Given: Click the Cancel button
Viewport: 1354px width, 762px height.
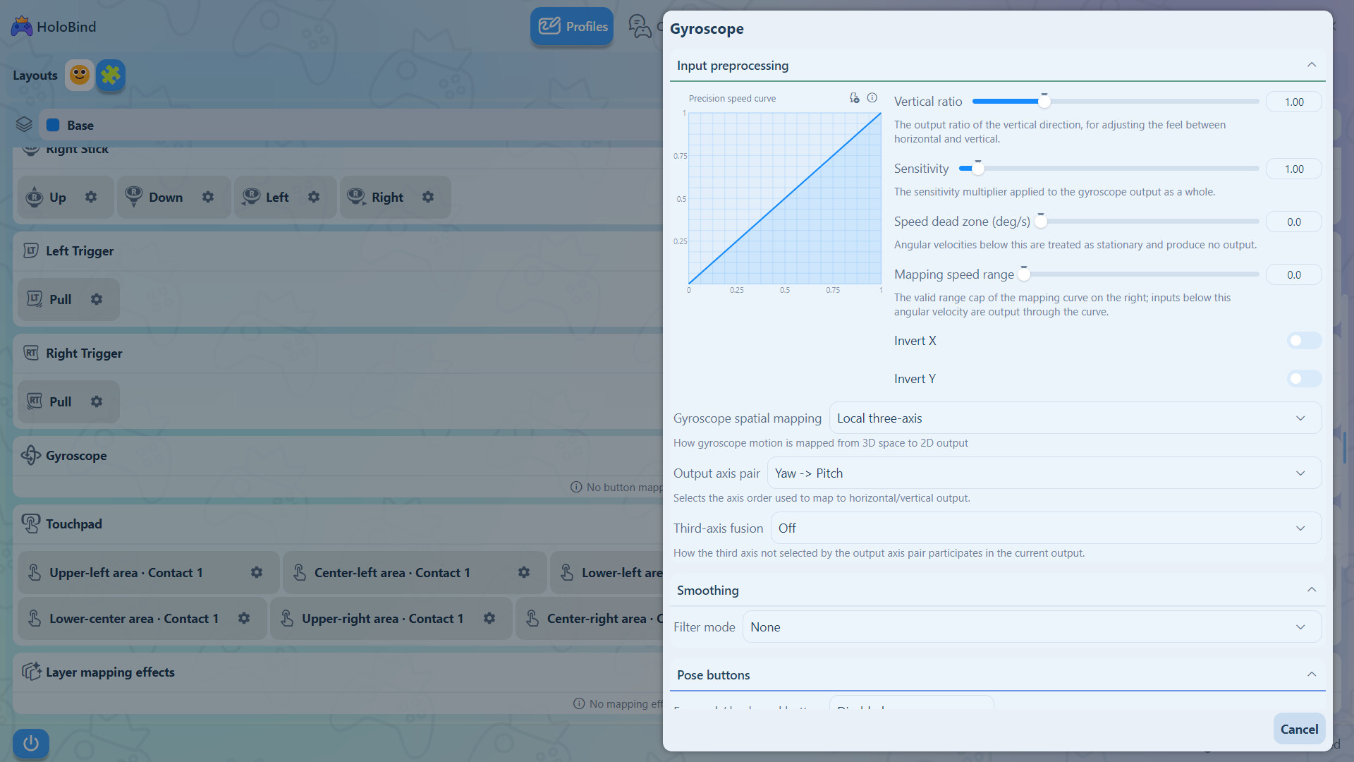Looking at the screenshot, I should [1299, 730].
